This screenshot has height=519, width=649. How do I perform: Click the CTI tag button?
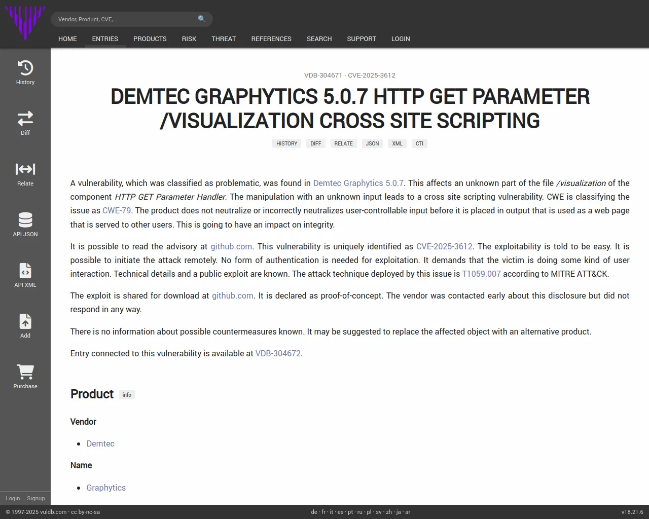419,143
